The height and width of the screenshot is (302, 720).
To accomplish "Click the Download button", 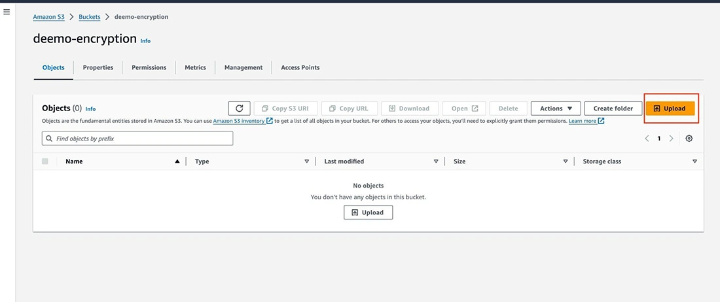I will 410,109.
